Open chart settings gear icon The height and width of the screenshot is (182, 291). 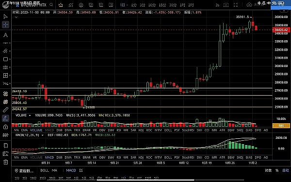(81, 5)
